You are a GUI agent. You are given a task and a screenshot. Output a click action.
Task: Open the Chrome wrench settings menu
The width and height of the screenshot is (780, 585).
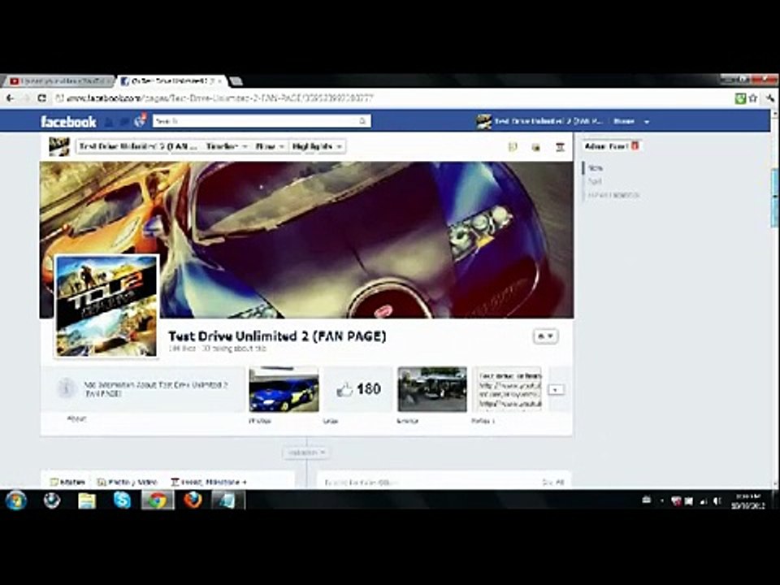pos(770,98)
